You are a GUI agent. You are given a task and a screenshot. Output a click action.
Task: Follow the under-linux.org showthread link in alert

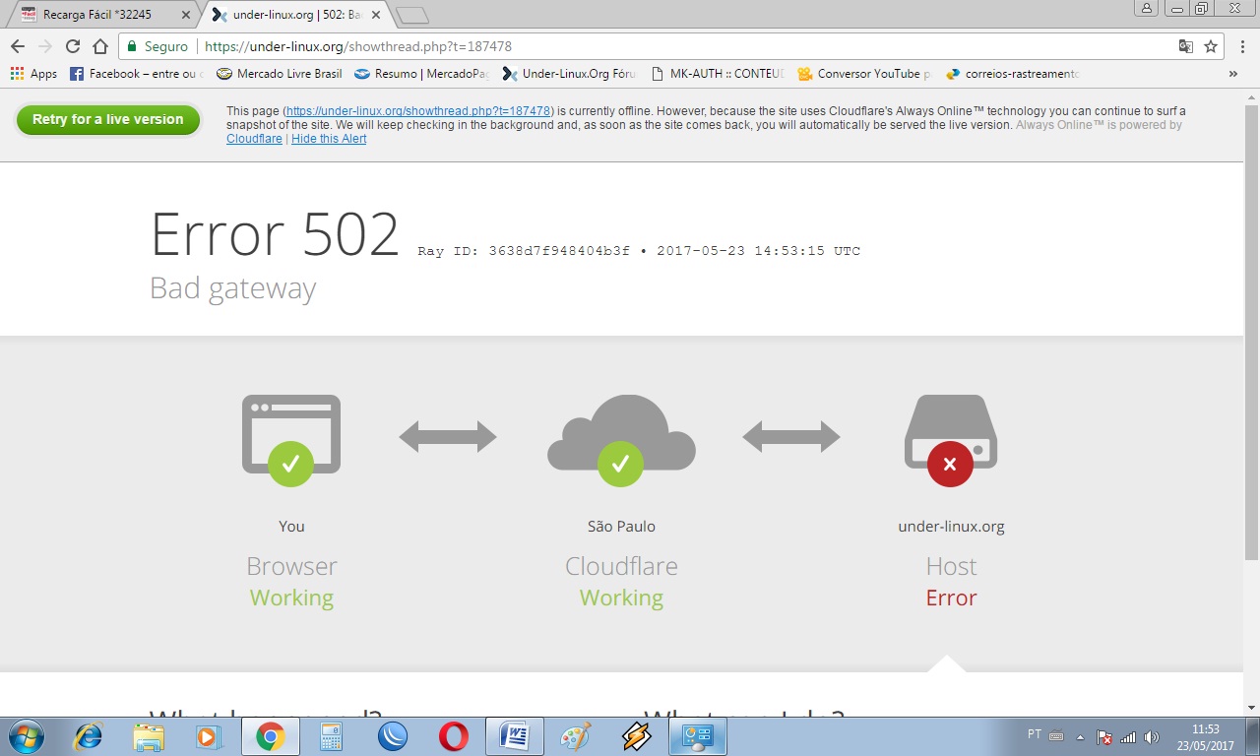pos(418,111)
